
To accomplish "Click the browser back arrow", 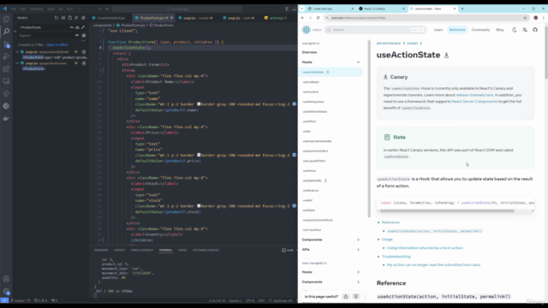I will click(302, 18).
